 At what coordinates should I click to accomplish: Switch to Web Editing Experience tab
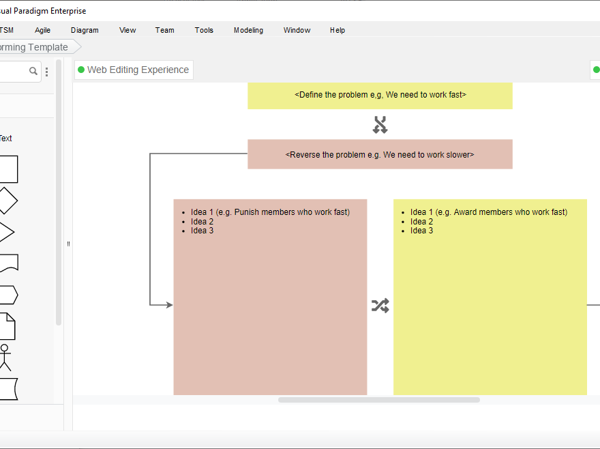[134, 70]
